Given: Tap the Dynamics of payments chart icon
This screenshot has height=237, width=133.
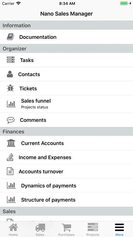Looking at the screenshot, I should click(11, 185).
